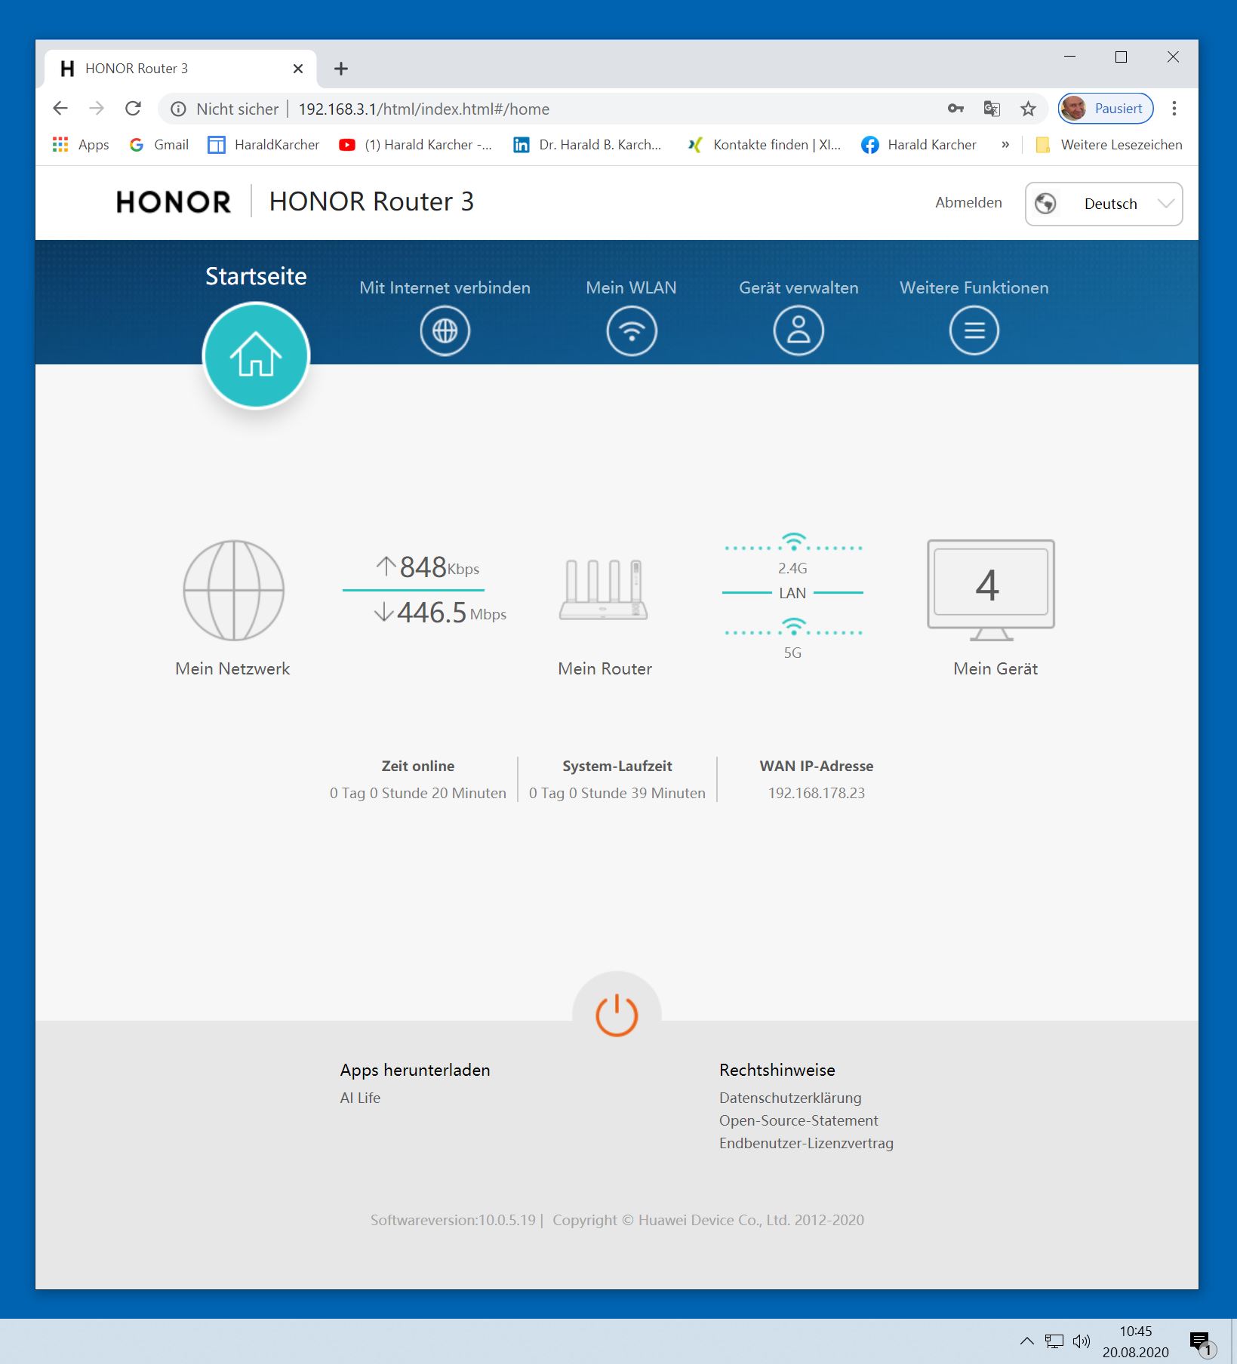Click the System-Laufzeit value 39 Minuten
Screen dimensions: 1237x1364
point(617,793)
